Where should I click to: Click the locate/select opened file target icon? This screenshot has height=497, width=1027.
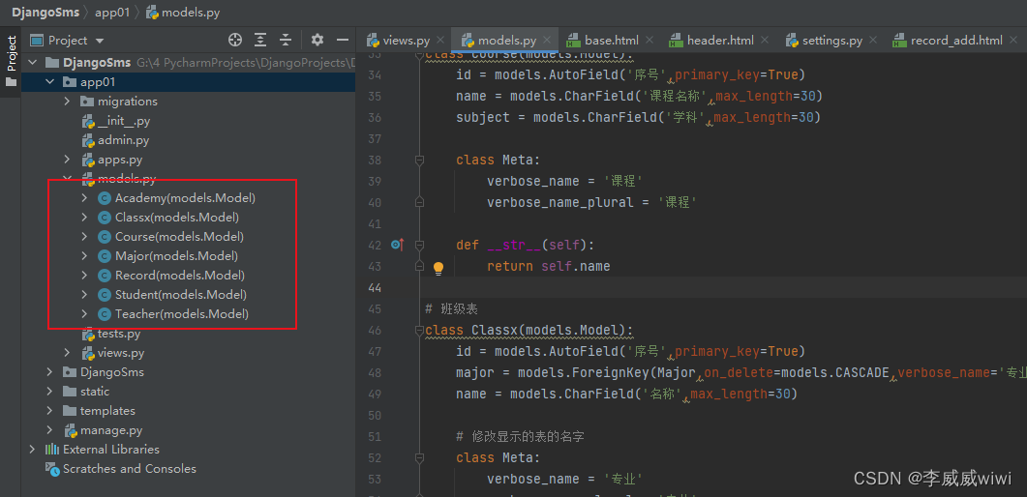coord(235,40)
